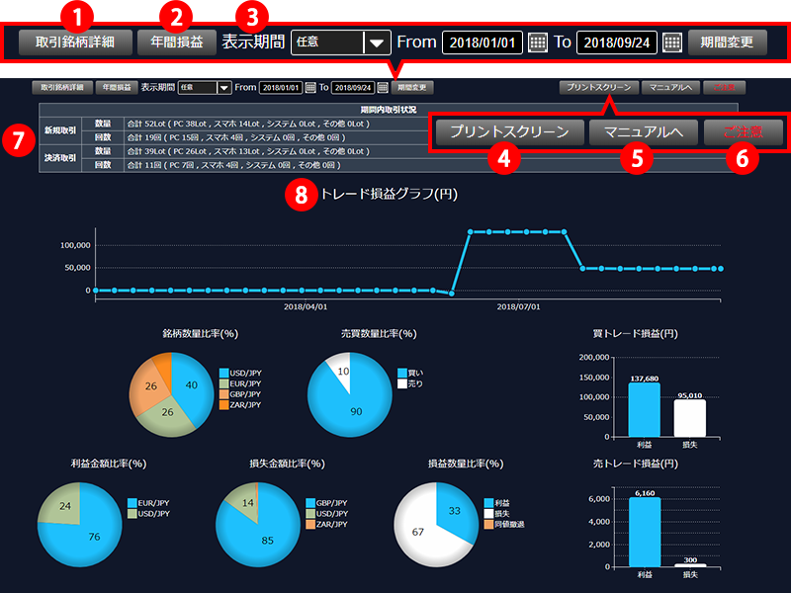The image size is (791, 593).
Task: Click the 67 slice of the 損益数量比率 pie
Action: click(417, 532)
